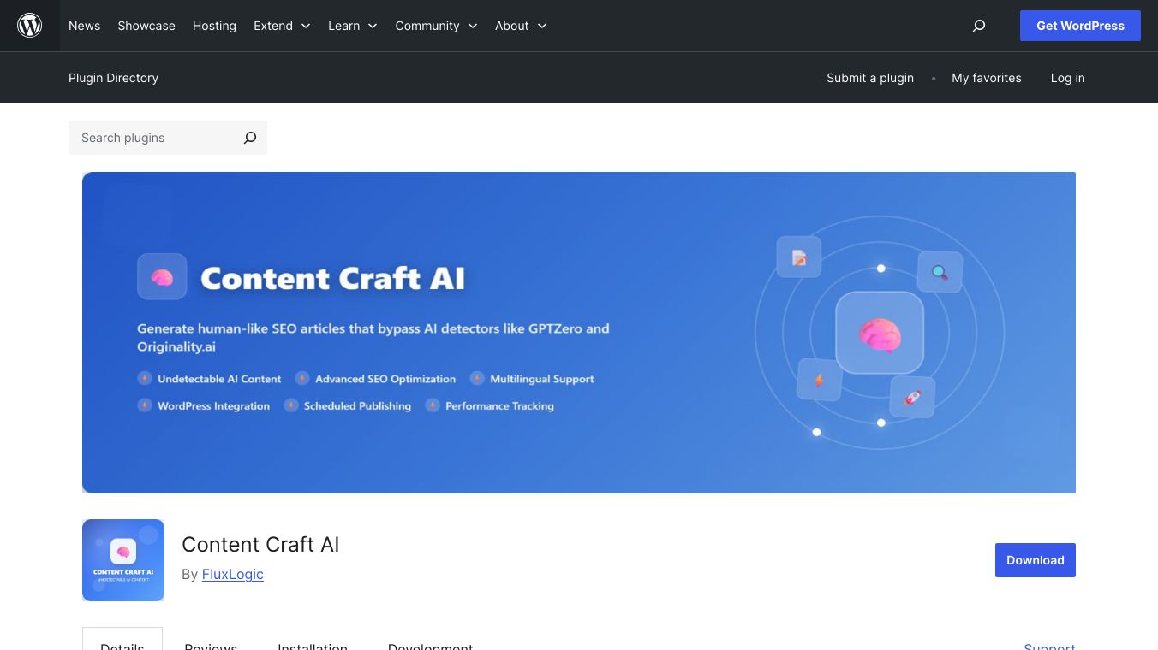Download the Content Craft AI plugin

point(1036,560)
